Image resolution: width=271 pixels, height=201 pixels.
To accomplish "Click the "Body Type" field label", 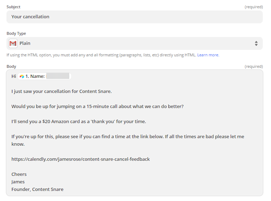I will point(16,34).
